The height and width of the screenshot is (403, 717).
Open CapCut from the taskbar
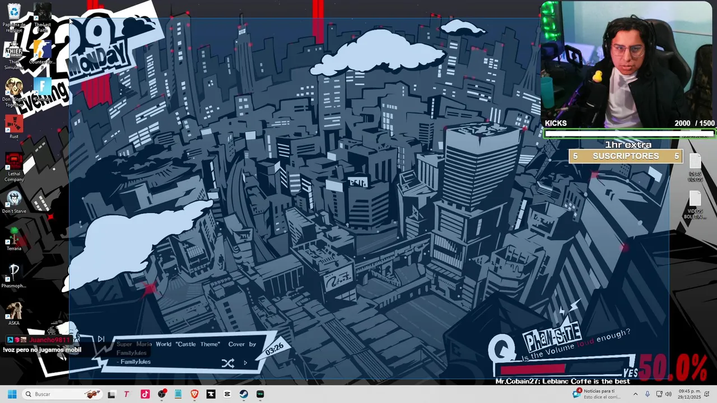tap(227, 394)
